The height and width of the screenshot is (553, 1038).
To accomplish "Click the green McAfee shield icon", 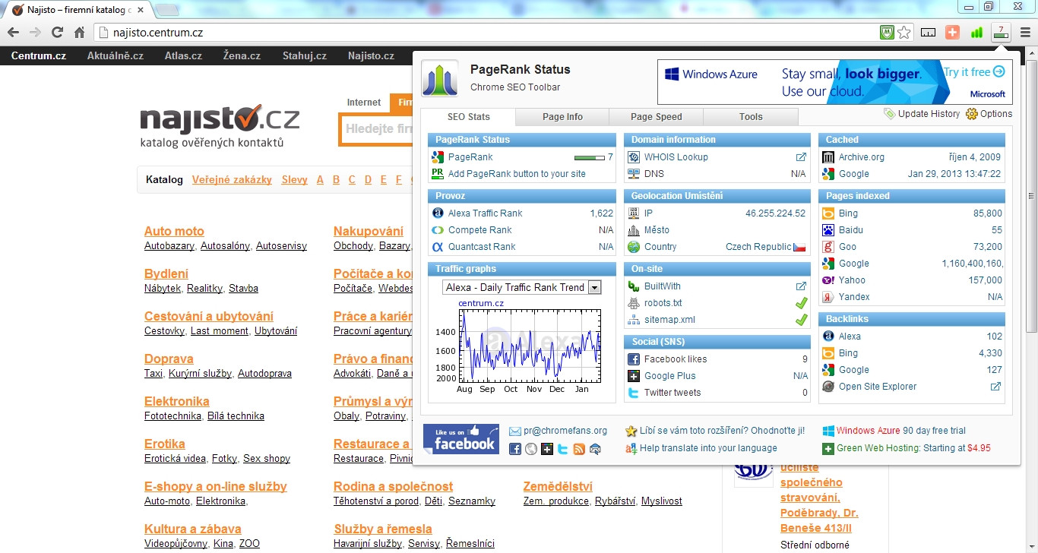I will point(887,33).
